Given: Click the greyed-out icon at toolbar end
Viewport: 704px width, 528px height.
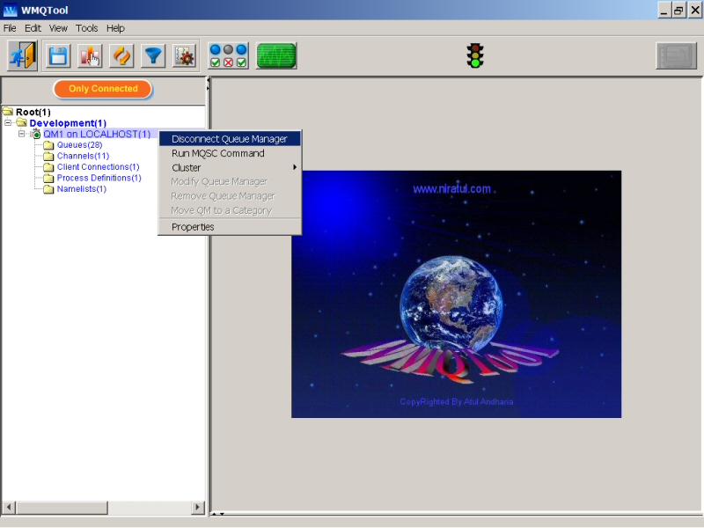Looking at the screenshot, I should (676, 55).
